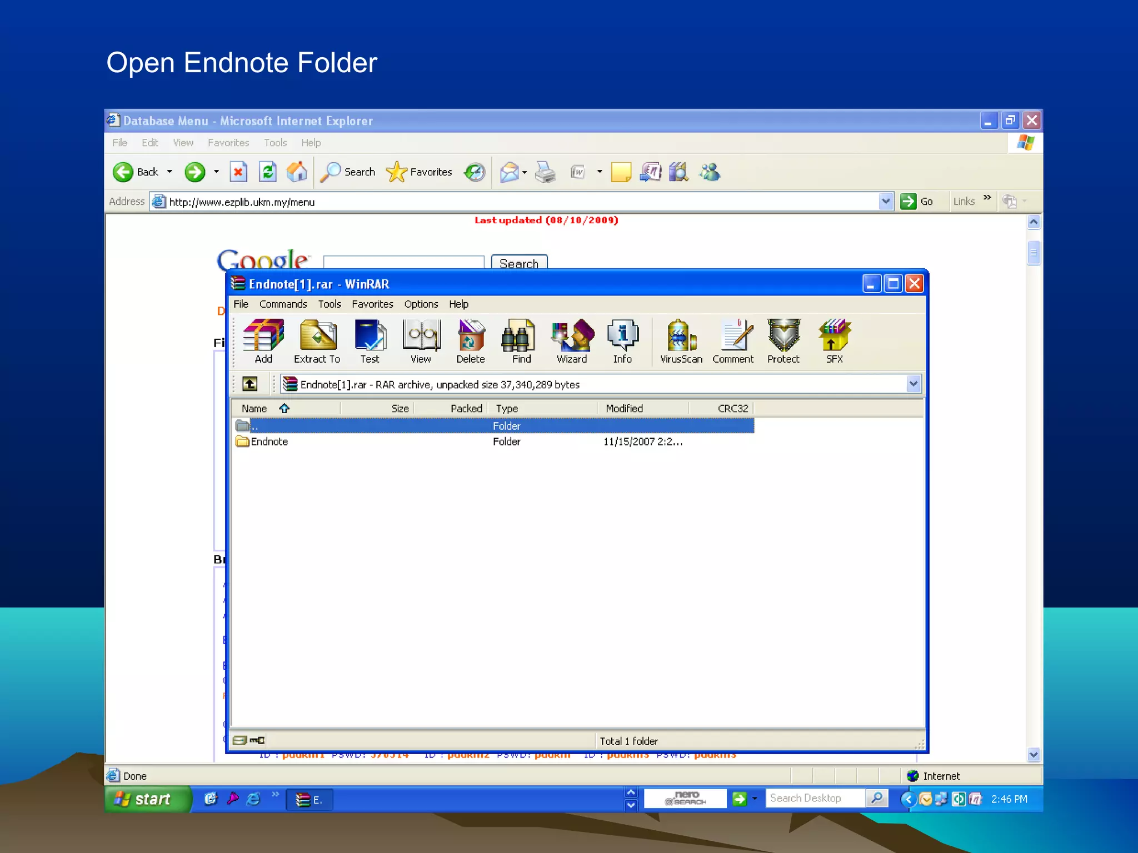1138x853 pixels.
Task: Click the Mail icon in IE toolbar
Action: tap(509, 172)
